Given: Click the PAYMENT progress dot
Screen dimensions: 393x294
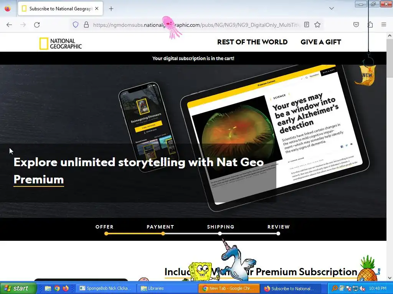Looking at the screenshot, I should tap(163, 234).
